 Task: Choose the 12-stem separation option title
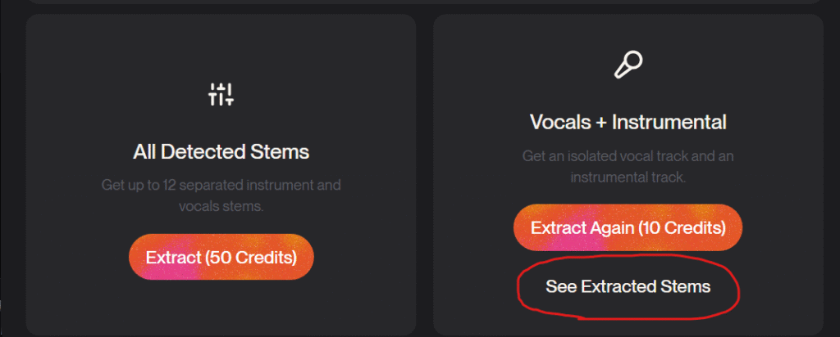coord(221,151)
